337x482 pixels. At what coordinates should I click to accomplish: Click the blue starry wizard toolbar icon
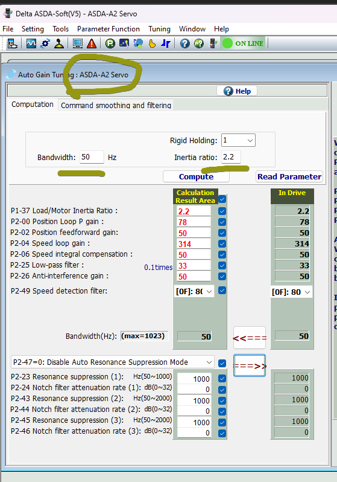(x=124, y=43)
